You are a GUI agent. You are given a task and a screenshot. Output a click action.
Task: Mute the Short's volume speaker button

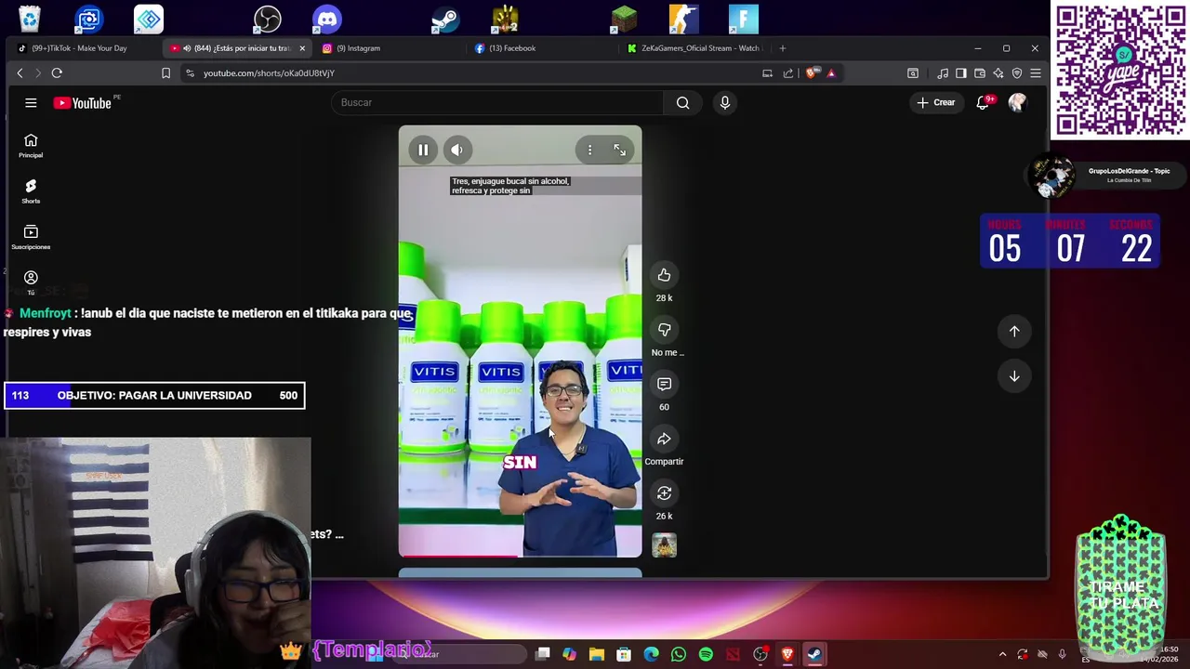[456, 150]
